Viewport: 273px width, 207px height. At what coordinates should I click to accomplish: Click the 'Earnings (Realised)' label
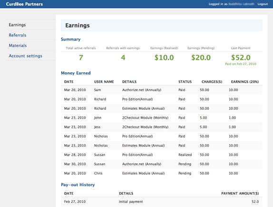(164, 48)
